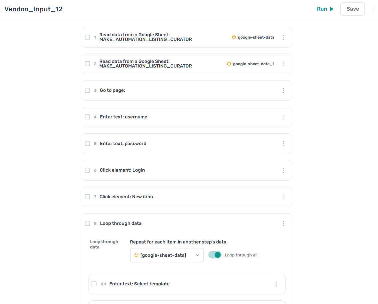Open options for Enter text: username step
378x304 pixels.
283,117
